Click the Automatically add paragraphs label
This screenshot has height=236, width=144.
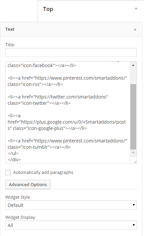(43, 173)
